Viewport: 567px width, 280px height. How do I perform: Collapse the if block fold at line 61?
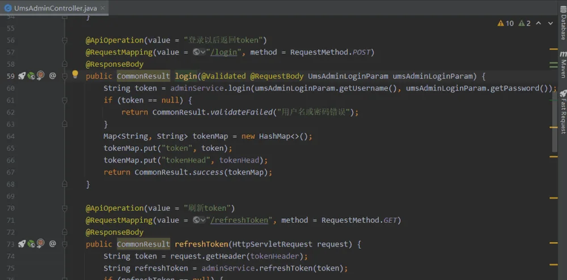[65, 100]
